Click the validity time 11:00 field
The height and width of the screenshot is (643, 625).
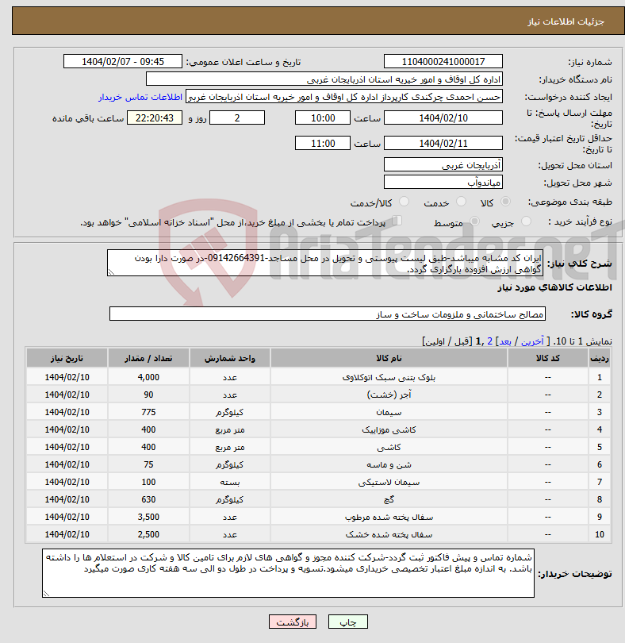tap(323, 143)
